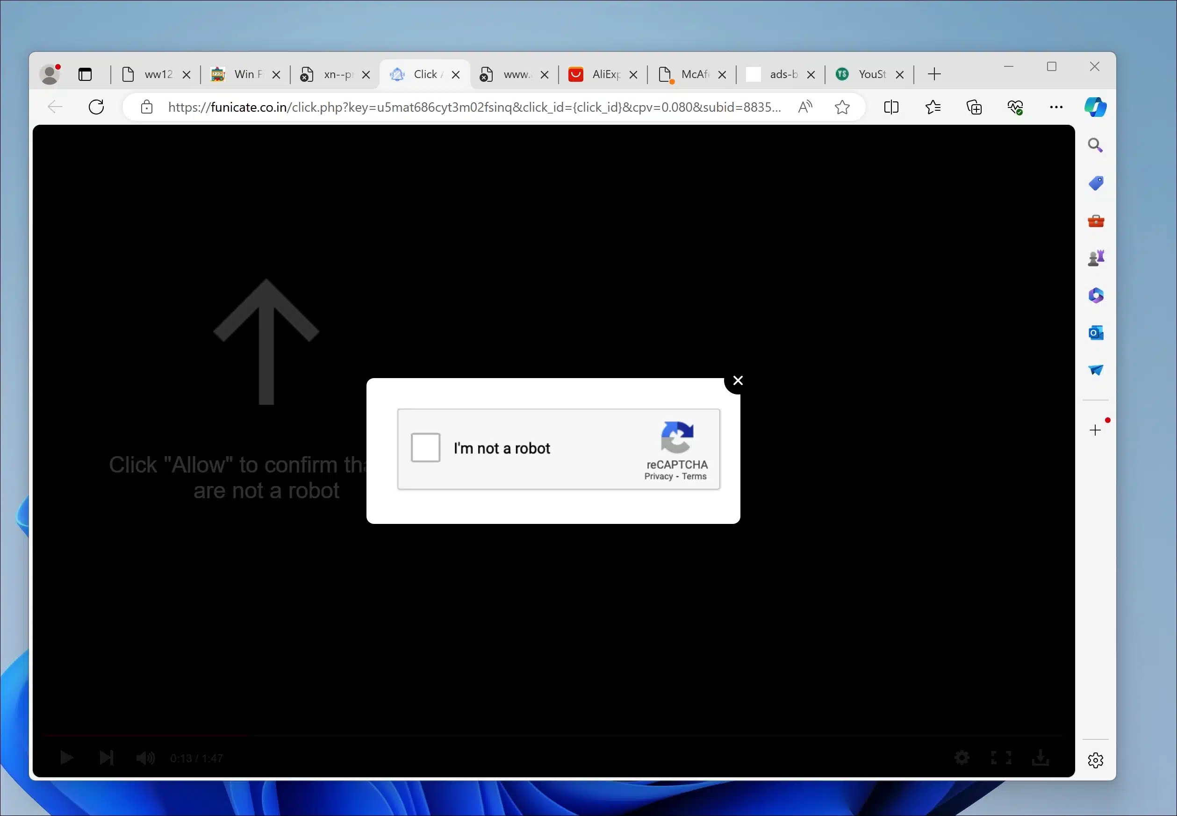Viewport: 1177px width, 816px height.
Task: Open a new browser tab with plus button
Action: (x=934, y=73)
